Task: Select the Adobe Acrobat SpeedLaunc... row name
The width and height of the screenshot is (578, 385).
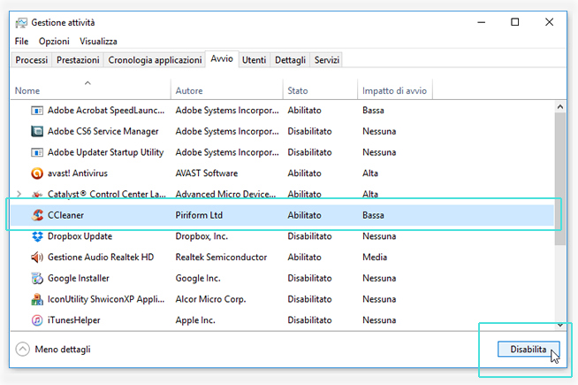Action: (106, 111)
